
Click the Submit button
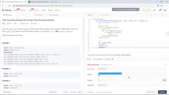click(162, 92)
